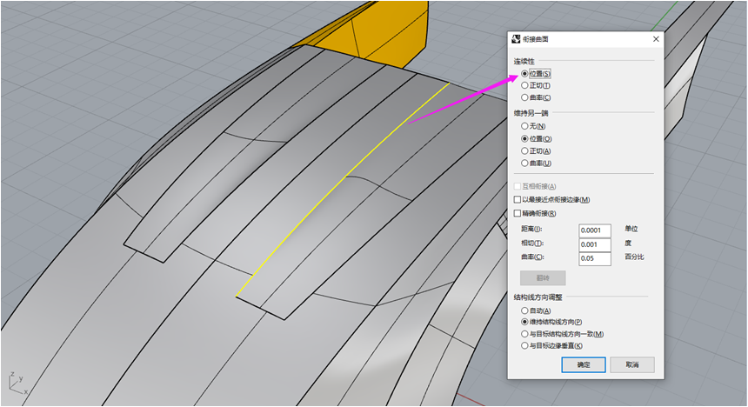This screenshot has width=748, height=407.
Task: Select 位置(S) under 连续性
Action: (524, 74)
